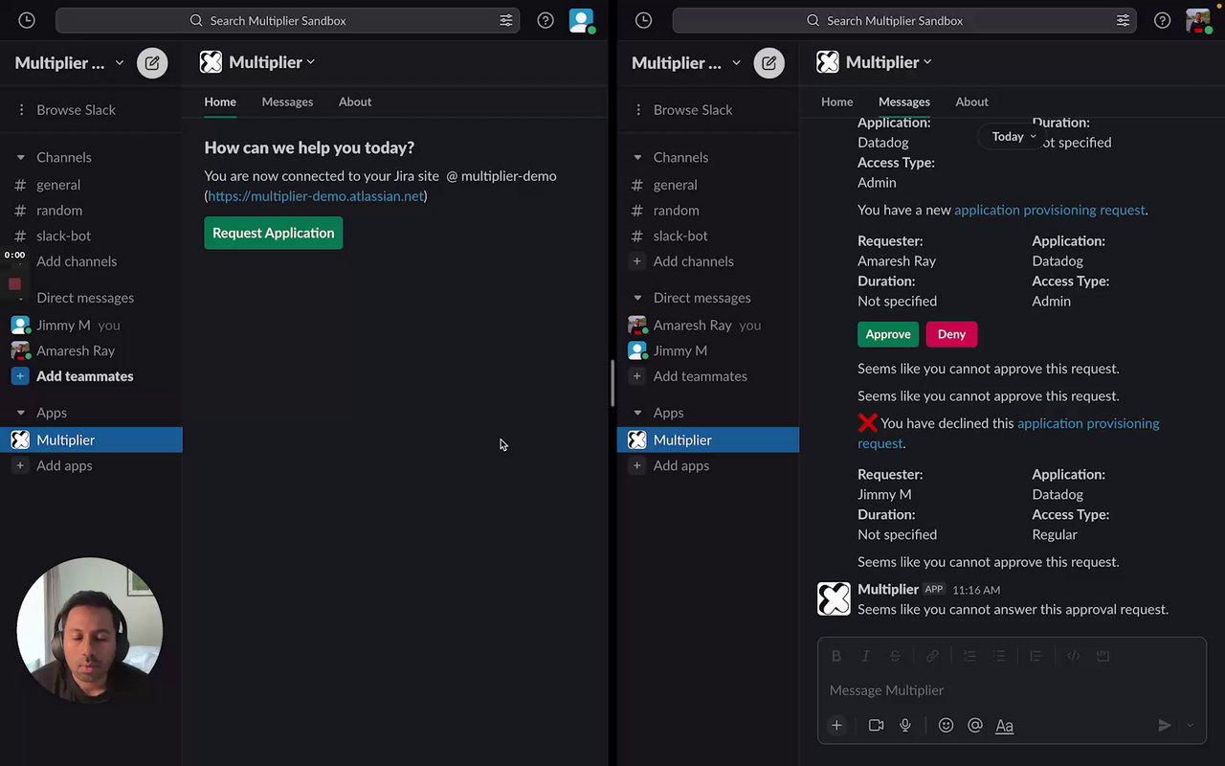Collapse Direct messages section in the right window
The height and width of the screenshot is (766, 1225).
(x=638, y=298)
